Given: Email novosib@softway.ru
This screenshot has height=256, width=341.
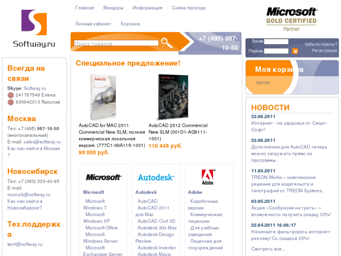Looking at the screenshot, I should [29, 194].
